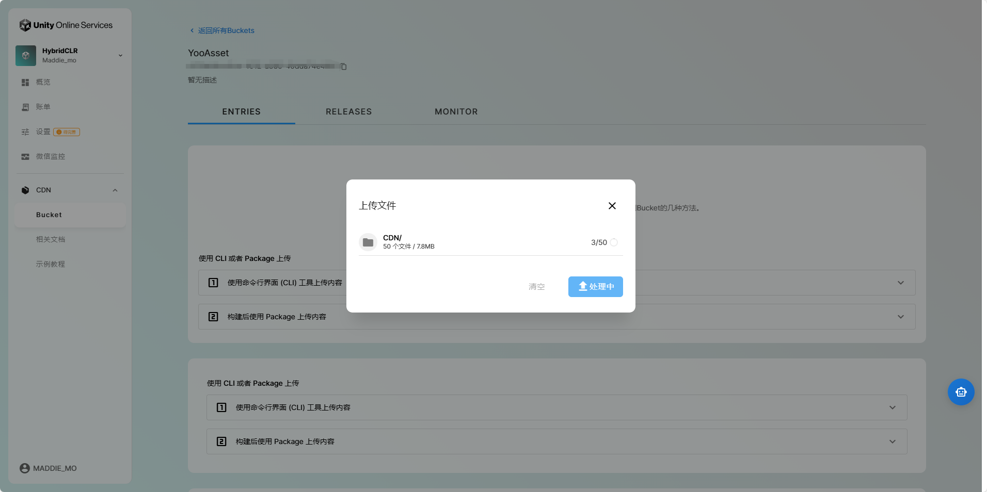Click the 暂无描述 description text
The width and height of the screenshot is (987, 492).
202,80
